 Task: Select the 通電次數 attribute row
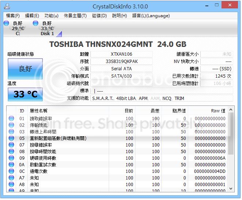coord(117,171)
